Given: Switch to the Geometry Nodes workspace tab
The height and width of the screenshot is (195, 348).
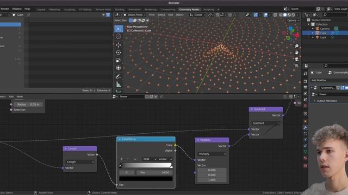Looking at the screenshot, I should (x=189, y=10).
